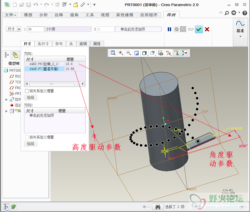Open saved orientations icon
The height and width of the screenshot is (212, 250).
coord(153,53)
